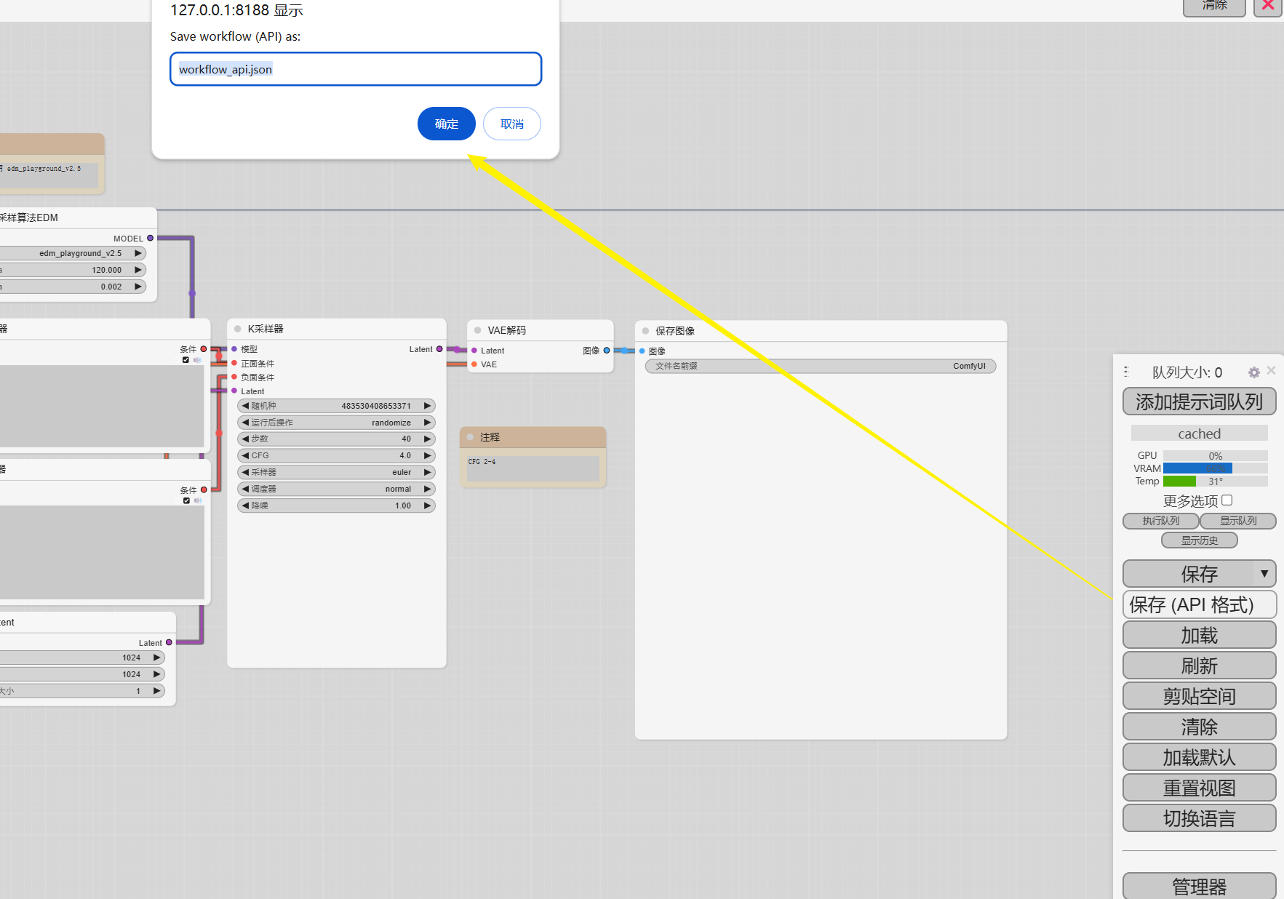Click the empty Latent node output connector
This screenshot has width=1284, height=899.
pyautogui.click(x=169, y=642)
